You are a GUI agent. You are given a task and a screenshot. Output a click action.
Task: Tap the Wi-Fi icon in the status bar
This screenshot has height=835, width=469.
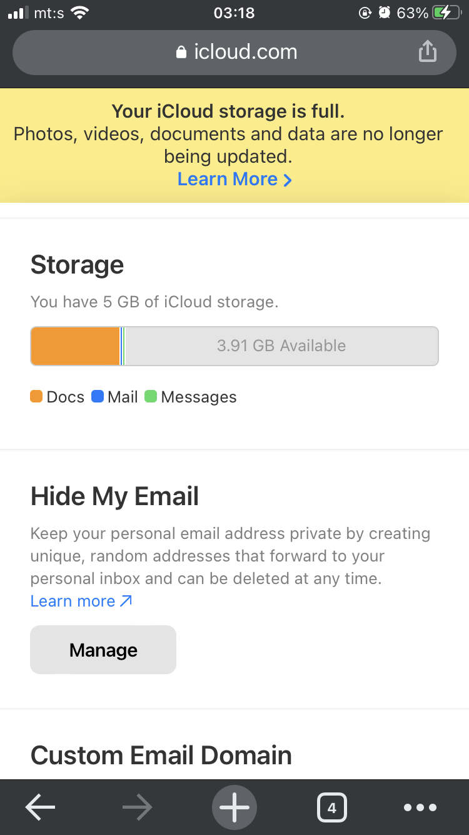[x=79, y=12]
